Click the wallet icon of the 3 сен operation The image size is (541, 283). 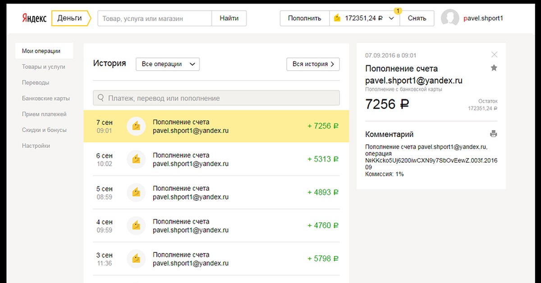tap(136, 259)
